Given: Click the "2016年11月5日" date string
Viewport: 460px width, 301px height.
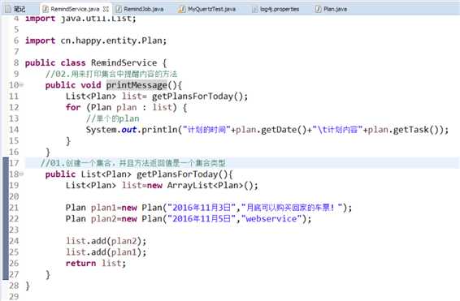Looking at the screenshot, I should click(202, 219).
